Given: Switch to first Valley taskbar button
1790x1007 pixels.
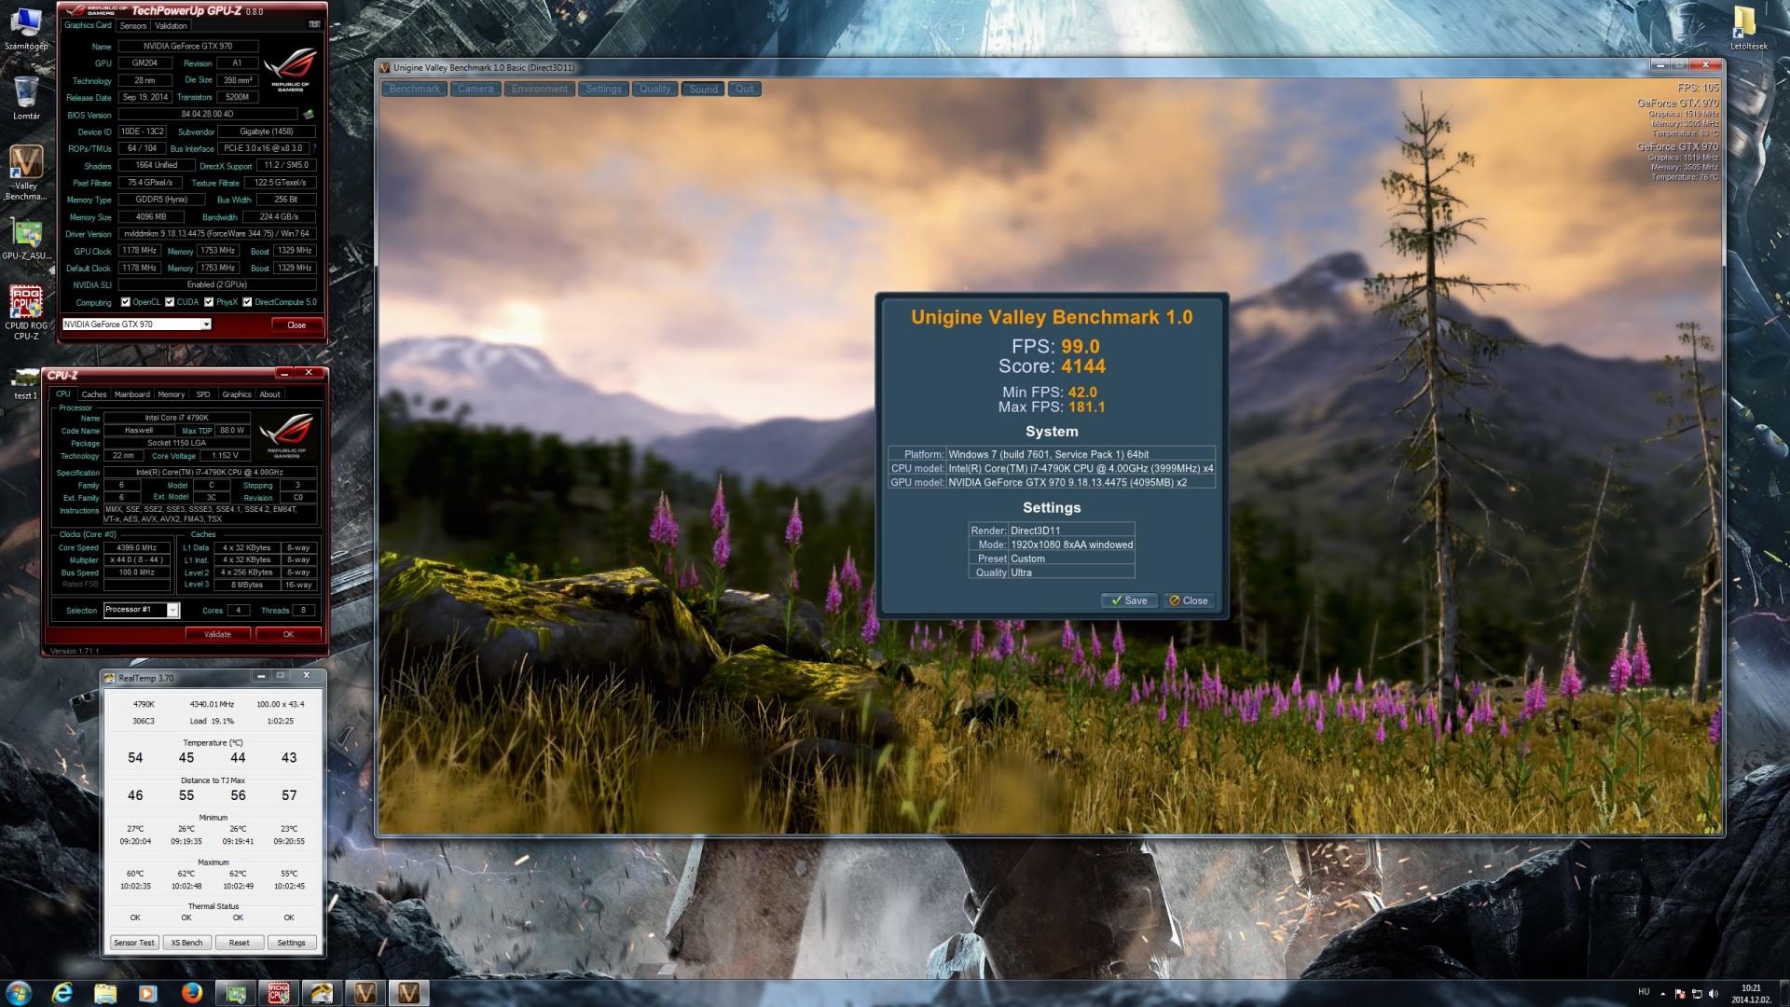Looking at the screenshot, I should (x=365, y=993).
